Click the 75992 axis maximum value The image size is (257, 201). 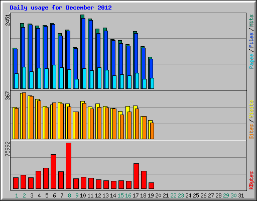[8, 149]
